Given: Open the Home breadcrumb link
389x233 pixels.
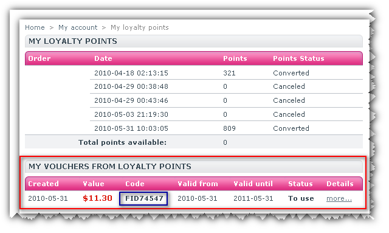Looking at the screenshot, I should tap(35, 27).
